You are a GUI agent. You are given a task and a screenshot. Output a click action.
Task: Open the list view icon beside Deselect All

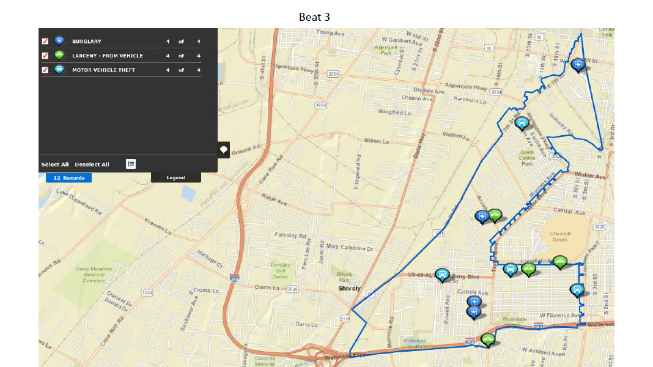131,164
